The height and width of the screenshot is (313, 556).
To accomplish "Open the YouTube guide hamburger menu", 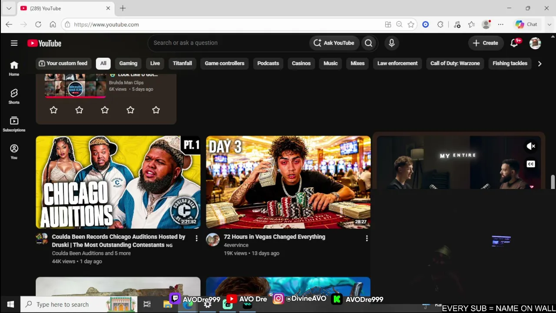I will 14,43.
